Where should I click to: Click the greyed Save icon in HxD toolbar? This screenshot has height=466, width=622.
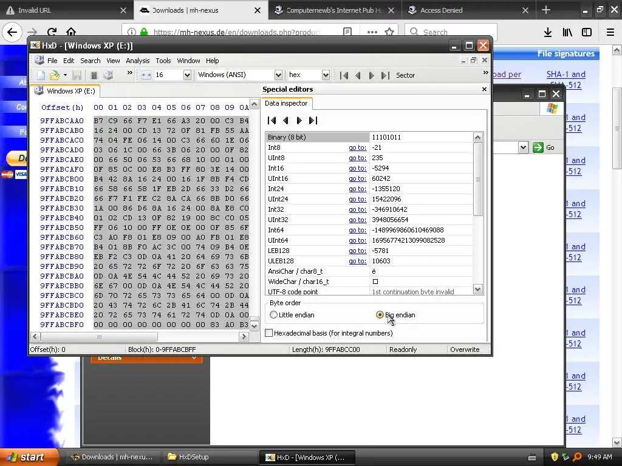click(x=77, y=75)
